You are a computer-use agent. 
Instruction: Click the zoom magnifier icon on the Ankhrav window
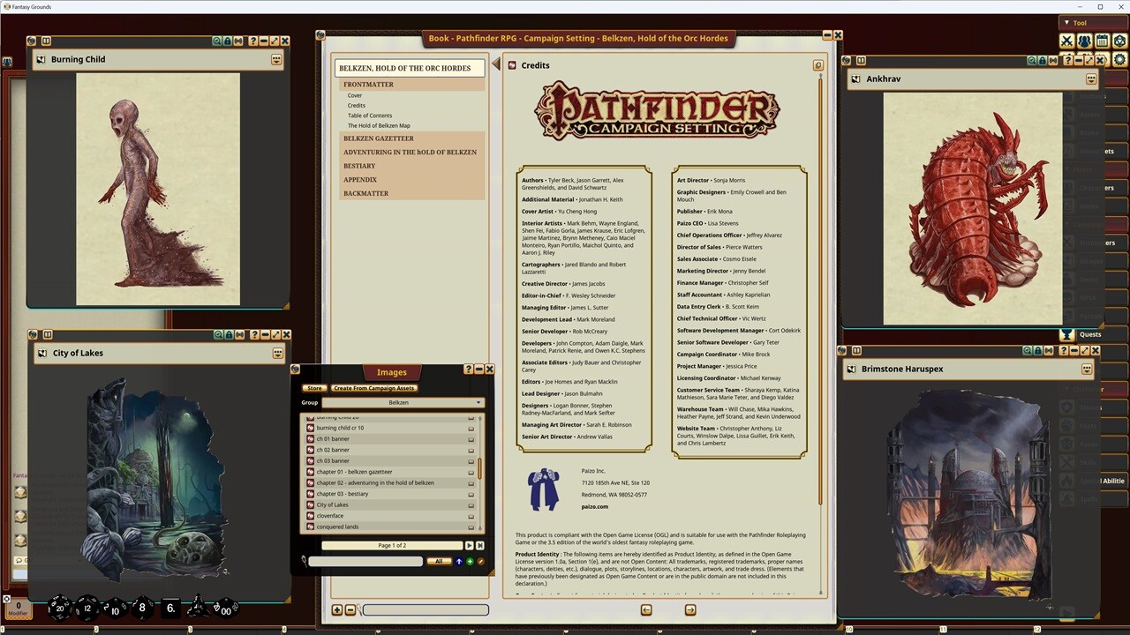click(1031, 60)
